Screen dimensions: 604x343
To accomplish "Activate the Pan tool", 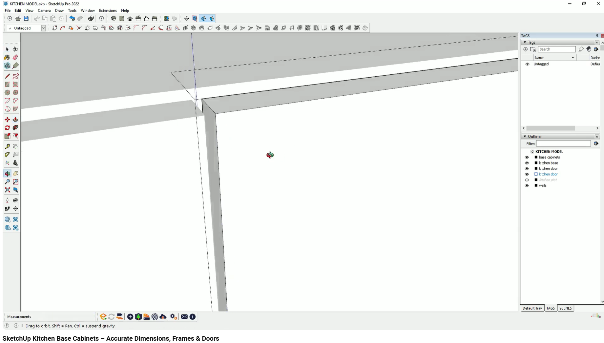I will [15, 173].
